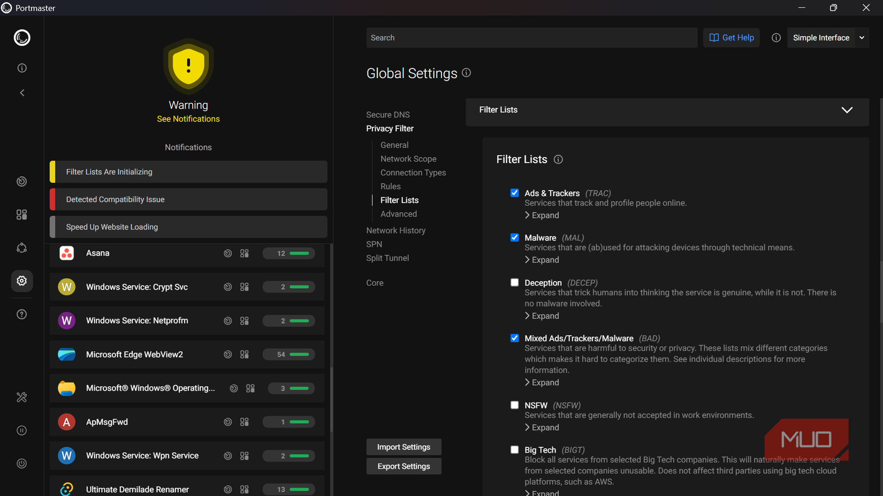Open Speed Up Website Loading notification
Screen dimensions: 883x496
188,227
